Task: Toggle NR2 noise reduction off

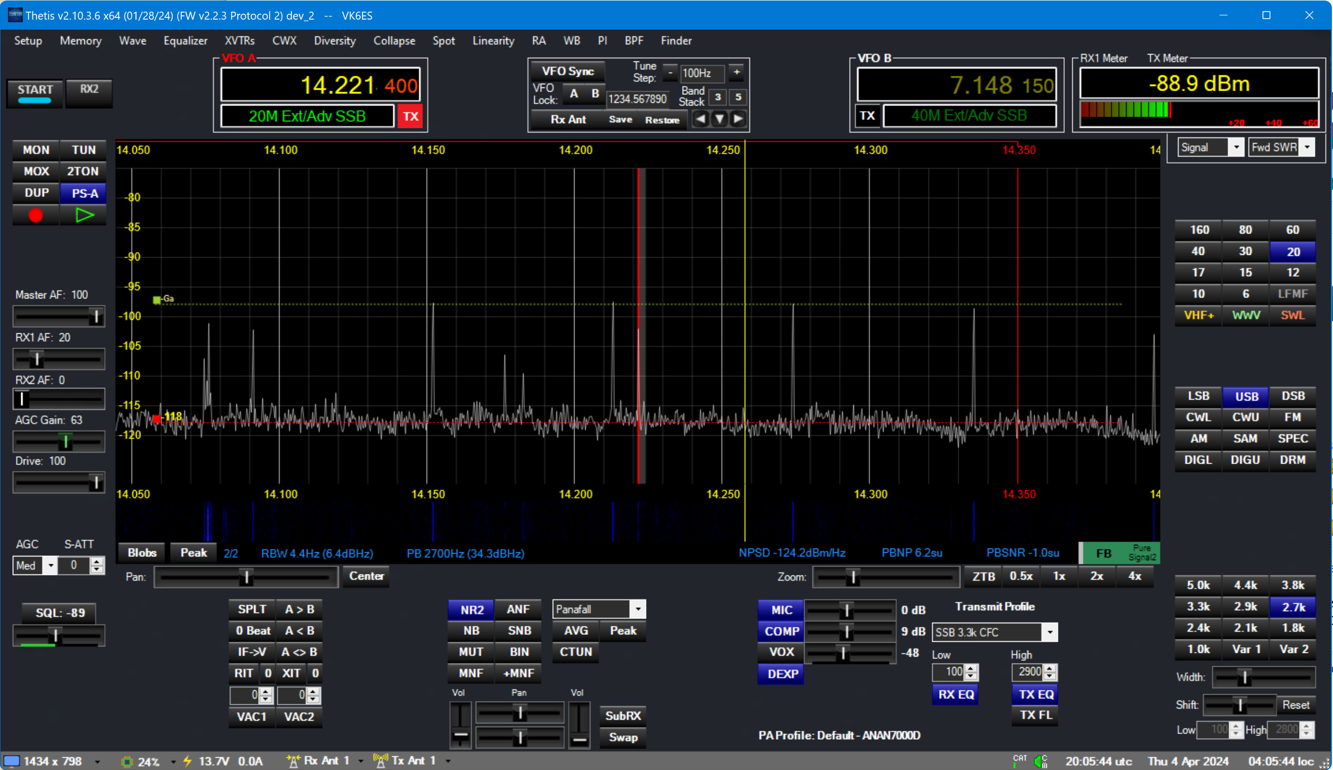Action: (x=471, y=609)
